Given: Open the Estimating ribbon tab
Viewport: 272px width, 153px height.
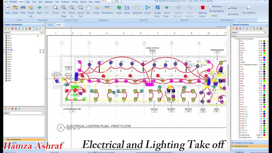Looking at the screenshot, I should pos(48,2).
